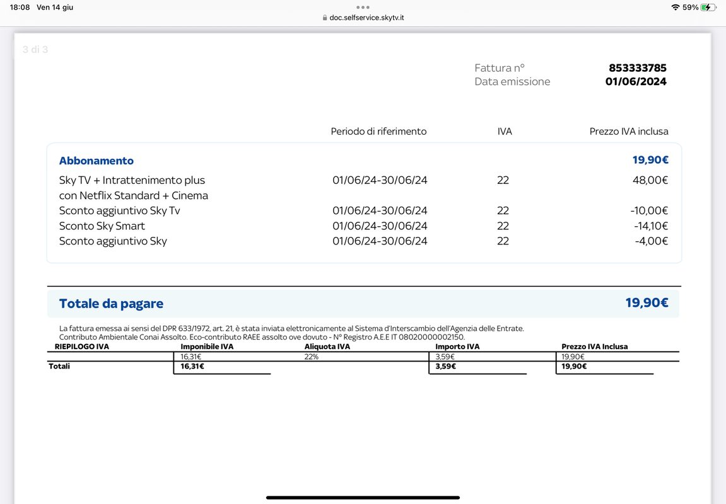Select the 'Sconto Sky Smart' row label
This screenshot has width=726, height=504.
[102, 226]
